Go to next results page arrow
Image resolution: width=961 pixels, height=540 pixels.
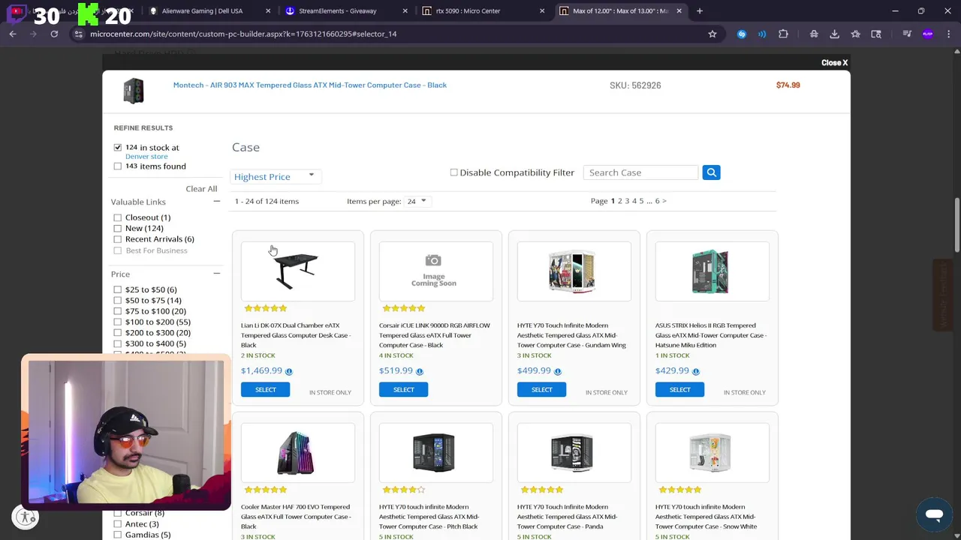click(x=664, y=201)
